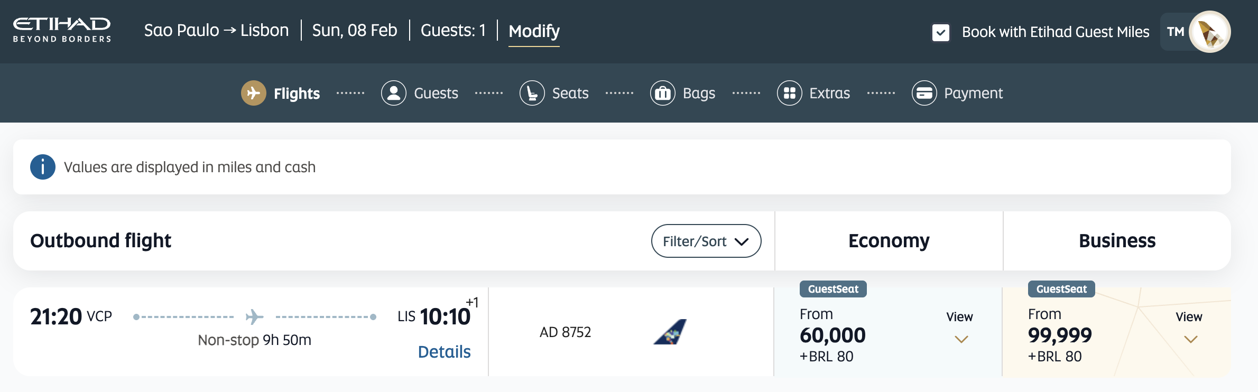
Task: Click the Modify search link
Action: coord(534,31)
